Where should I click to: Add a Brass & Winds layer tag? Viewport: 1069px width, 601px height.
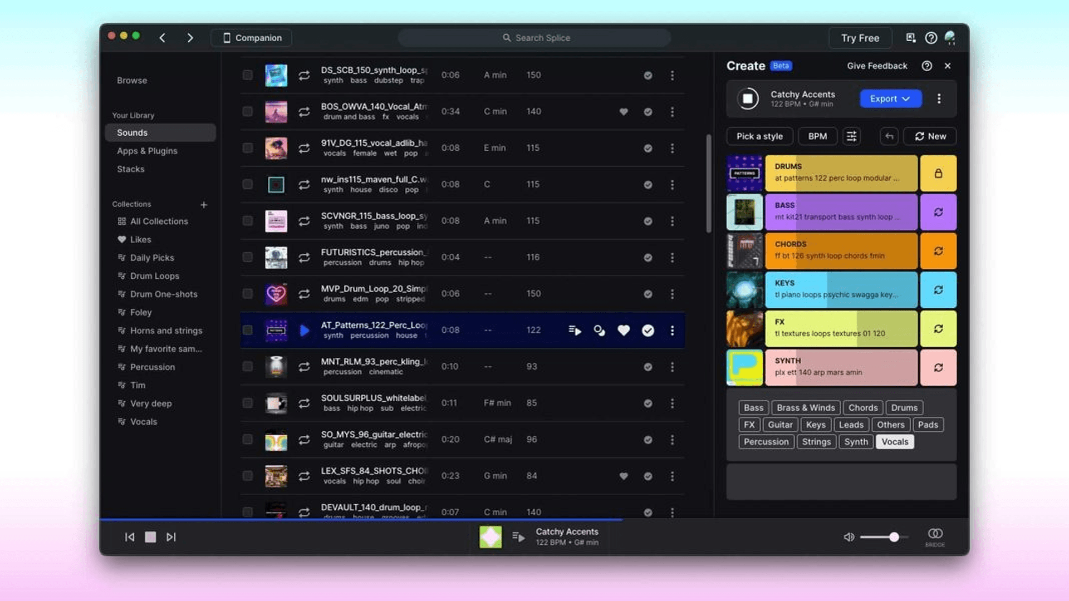coord(806,408)
